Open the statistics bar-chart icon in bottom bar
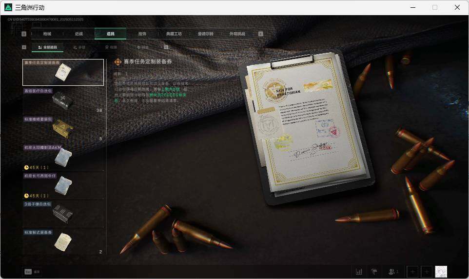The width and height of the screenshot is (469, 279). 359,272
